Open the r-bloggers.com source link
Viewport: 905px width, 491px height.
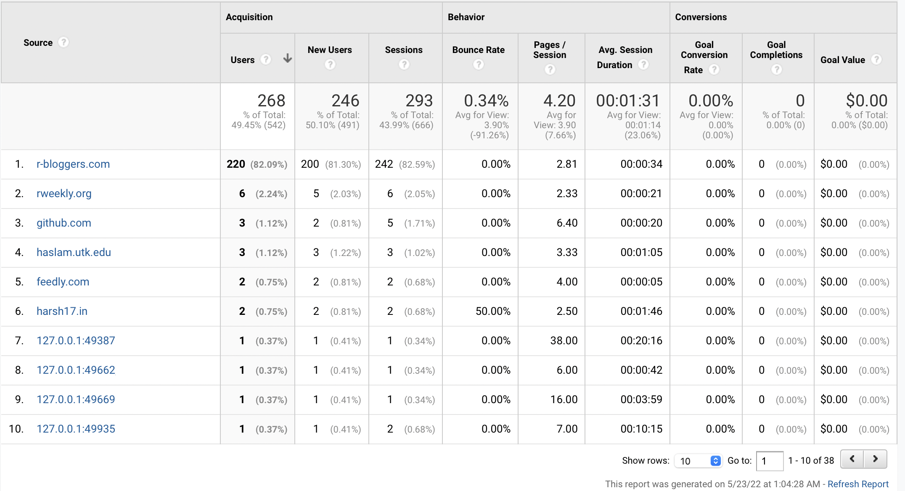point(73,164)
